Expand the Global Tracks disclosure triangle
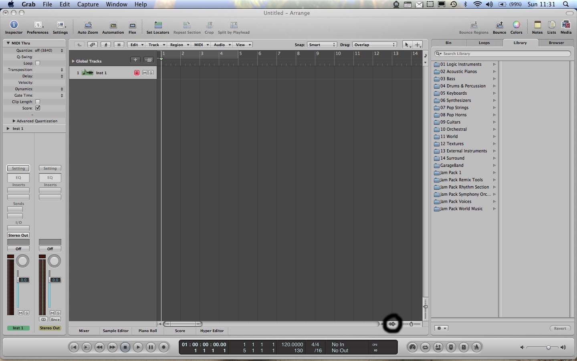This screenshot has width=577, height=361. [73, 61]
